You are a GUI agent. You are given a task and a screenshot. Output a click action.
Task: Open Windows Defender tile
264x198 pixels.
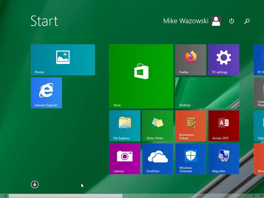191,159
